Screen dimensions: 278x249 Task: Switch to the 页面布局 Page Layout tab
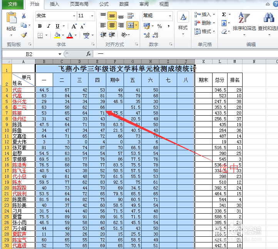point(79,4)
